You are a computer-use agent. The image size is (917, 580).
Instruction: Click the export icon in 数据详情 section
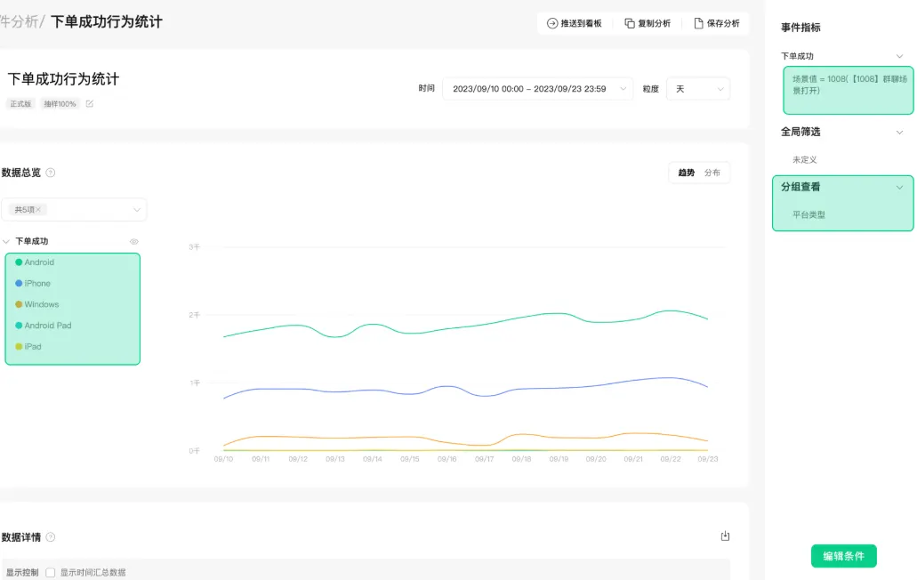click(725, 536)
